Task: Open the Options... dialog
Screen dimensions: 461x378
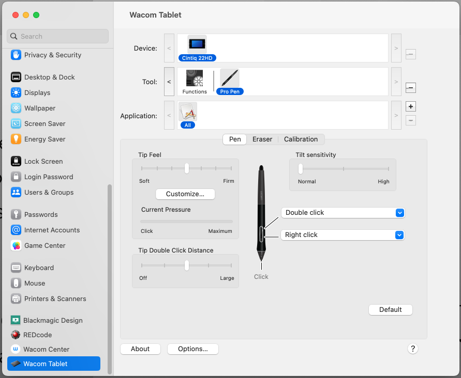Action: pyautogui.click(x=193, y=349)
